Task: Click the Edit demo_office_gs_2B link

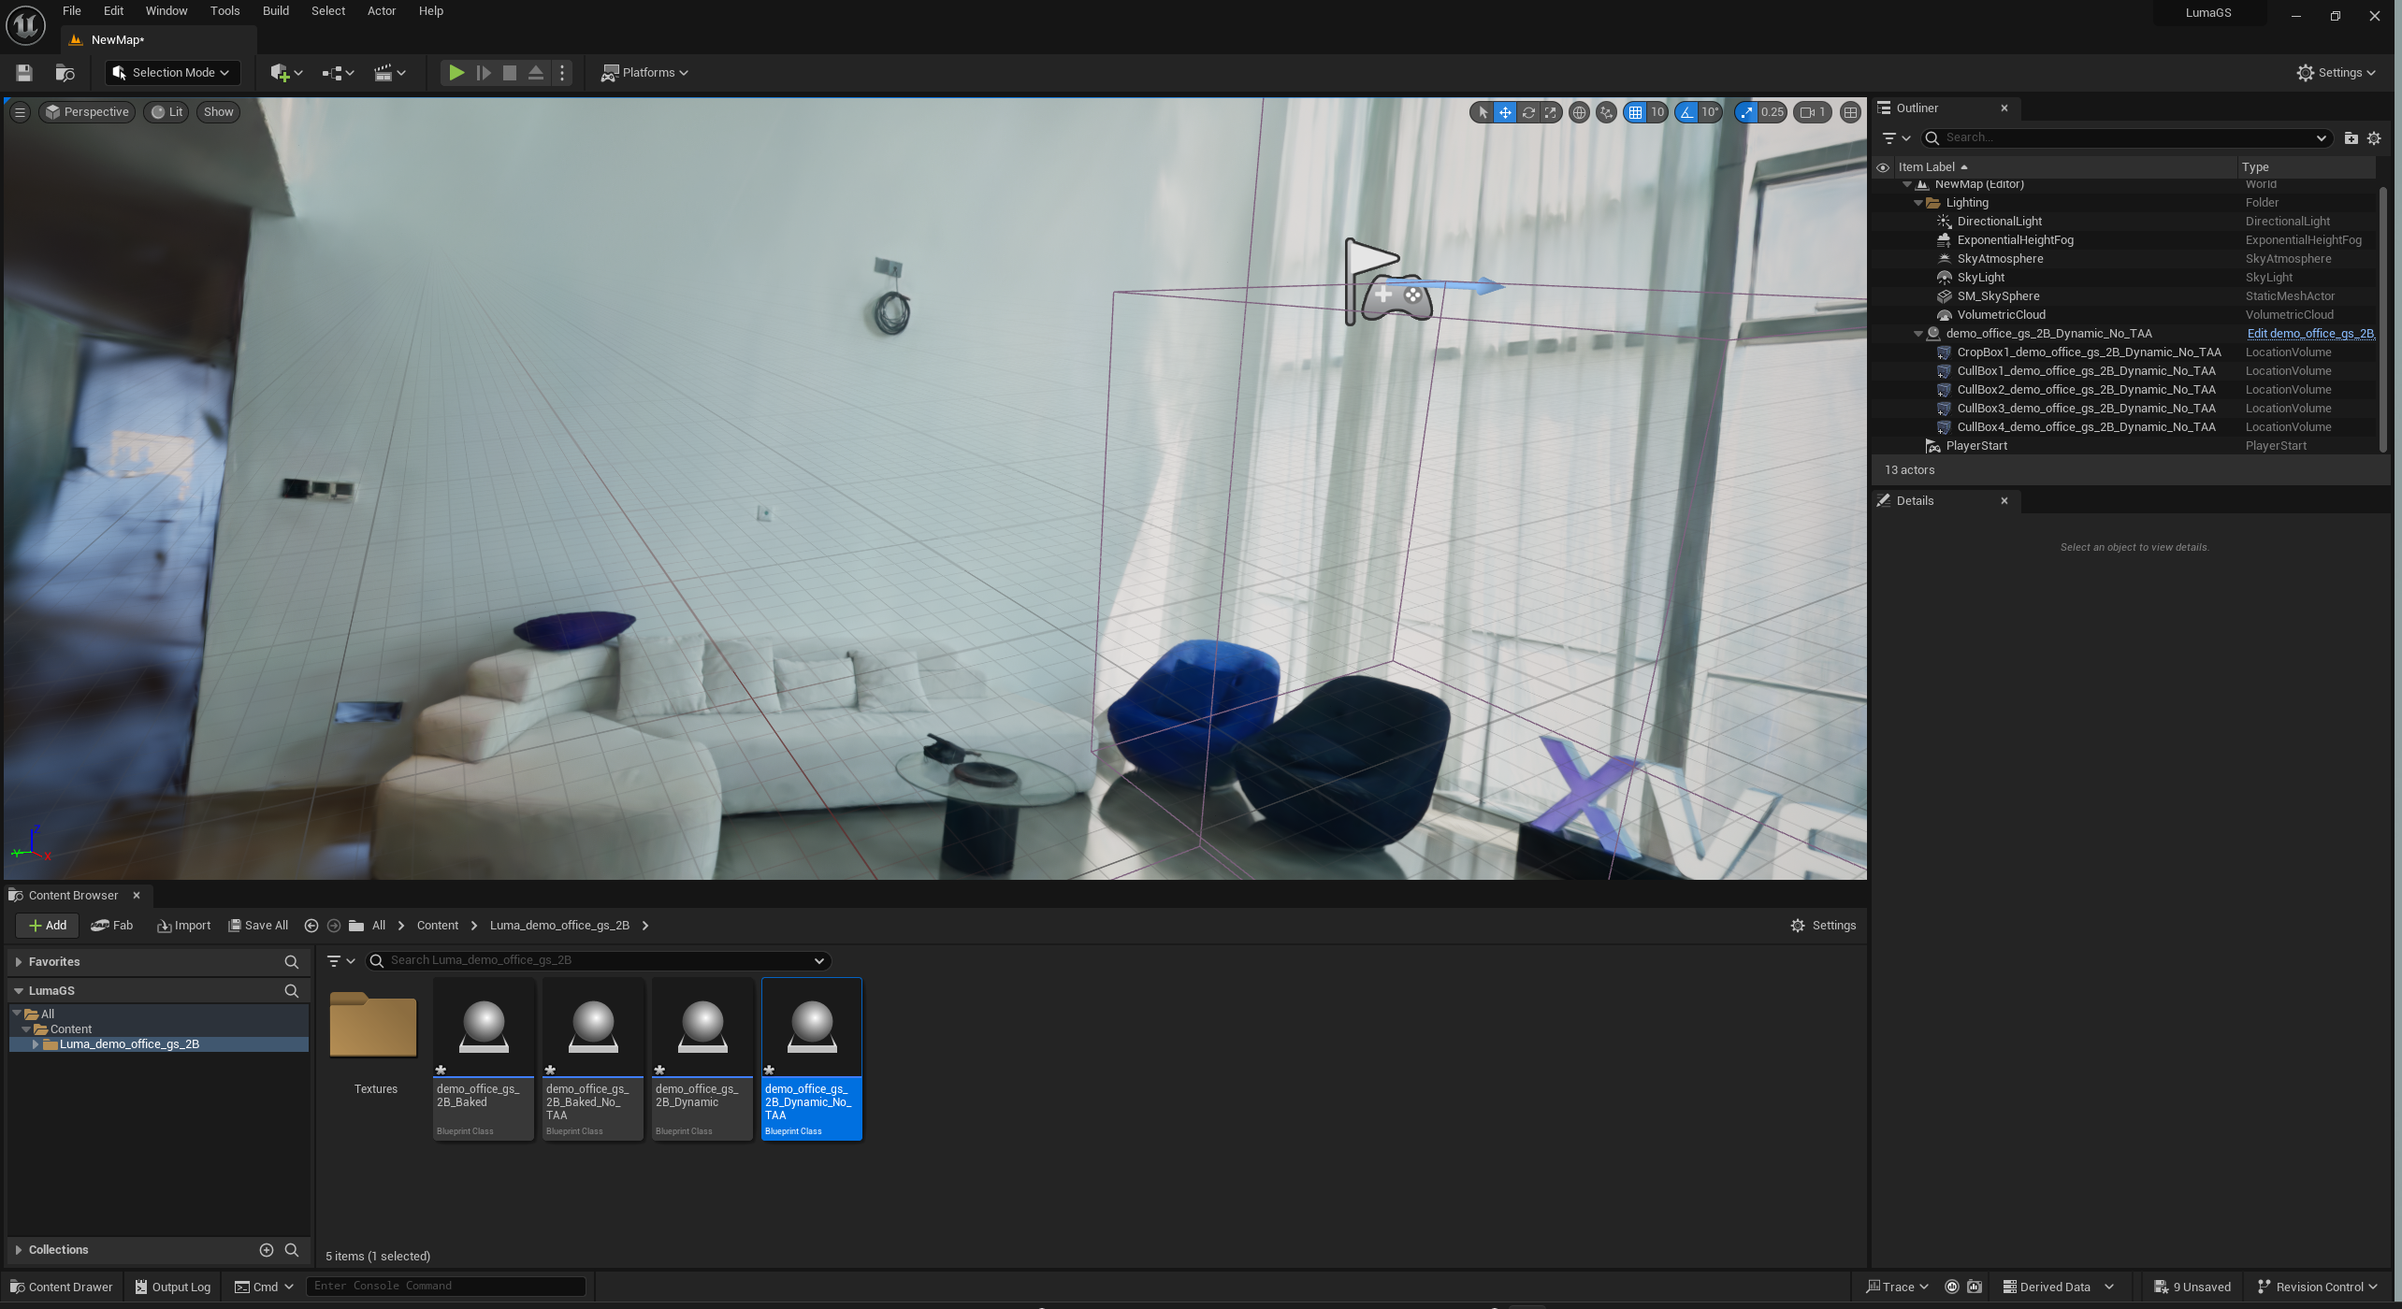Action: click(2309, 334)
